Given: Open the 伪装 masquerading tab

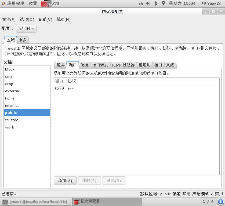Looking at the screenshot, I should [84, 65].
